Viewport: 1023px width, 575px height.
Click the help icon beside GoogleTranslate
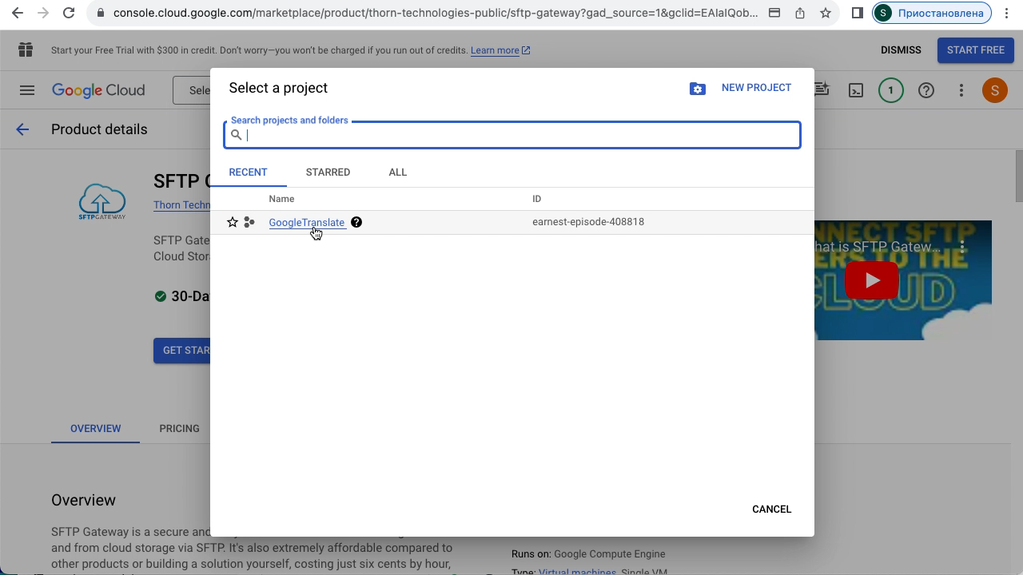[356, 222]
